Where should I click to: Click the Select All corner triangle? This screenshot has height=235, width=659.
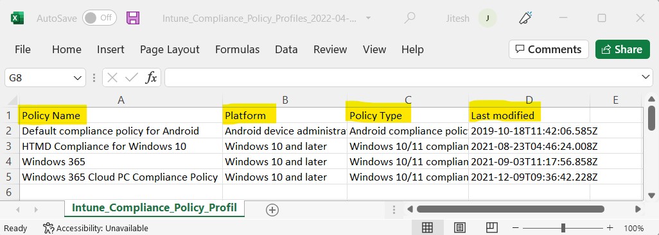[13, 101]
